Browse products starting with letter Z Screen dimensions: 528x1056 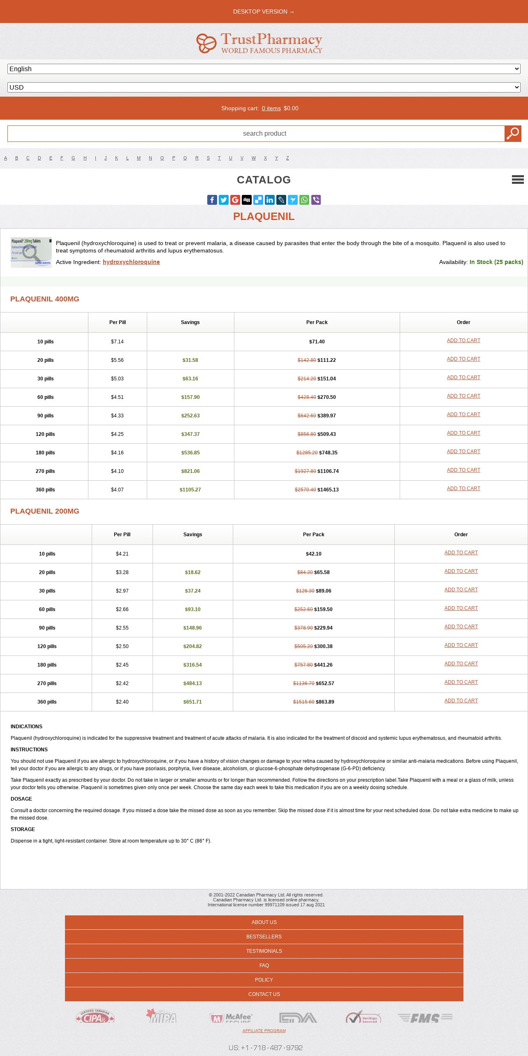pyautogui.click(x=287, y=158)
